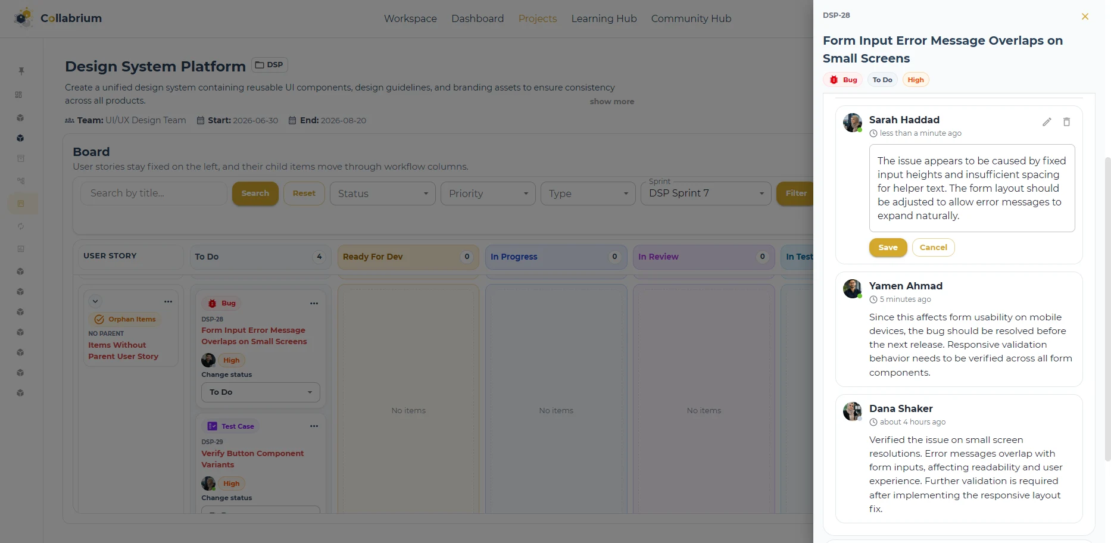This screenshot has width=1111, height=543.
Task: Open the three-dot menu on the Orphan Items card
Action: coord(168,302)
